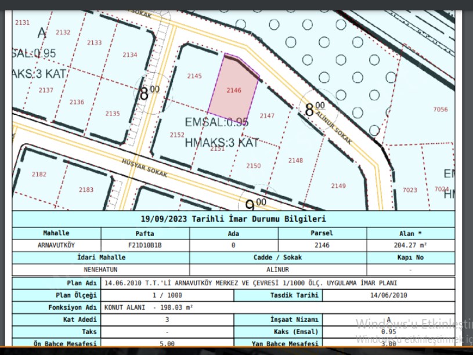This screenshot has height=355, width=473.
Task: Click the Mahalle value ARNAVUTKÖY
Action: pyautogui.click(x=56, y=245)
